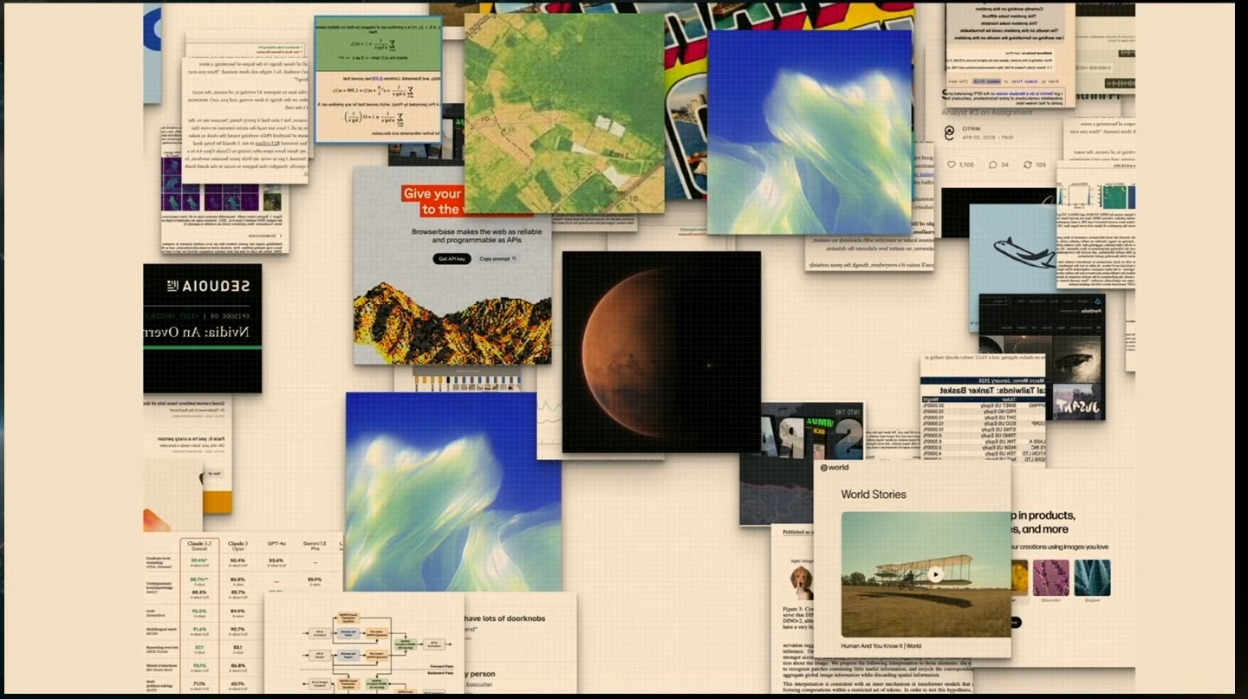The width and height of the screenshot is (1248, 699).
Task: Click the beagle dog image in paper
Action: pos(802,581)
